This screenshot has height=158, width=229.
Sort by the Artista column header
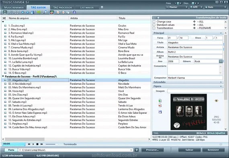pos(93,18)
